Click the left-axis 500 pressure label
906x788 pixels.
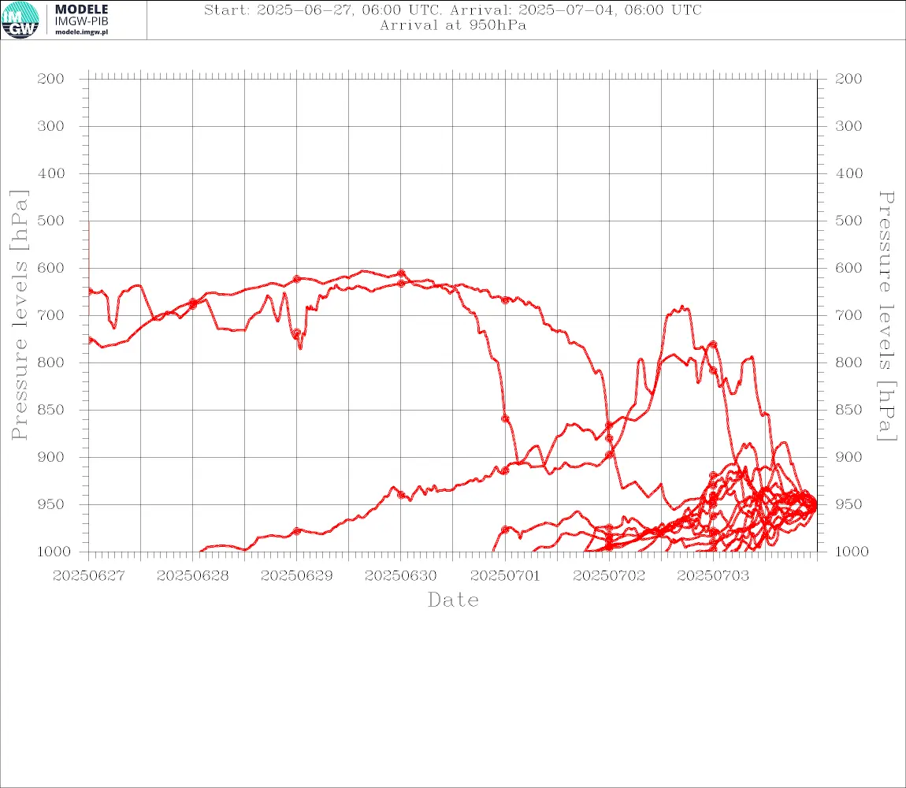click(51, 221)
